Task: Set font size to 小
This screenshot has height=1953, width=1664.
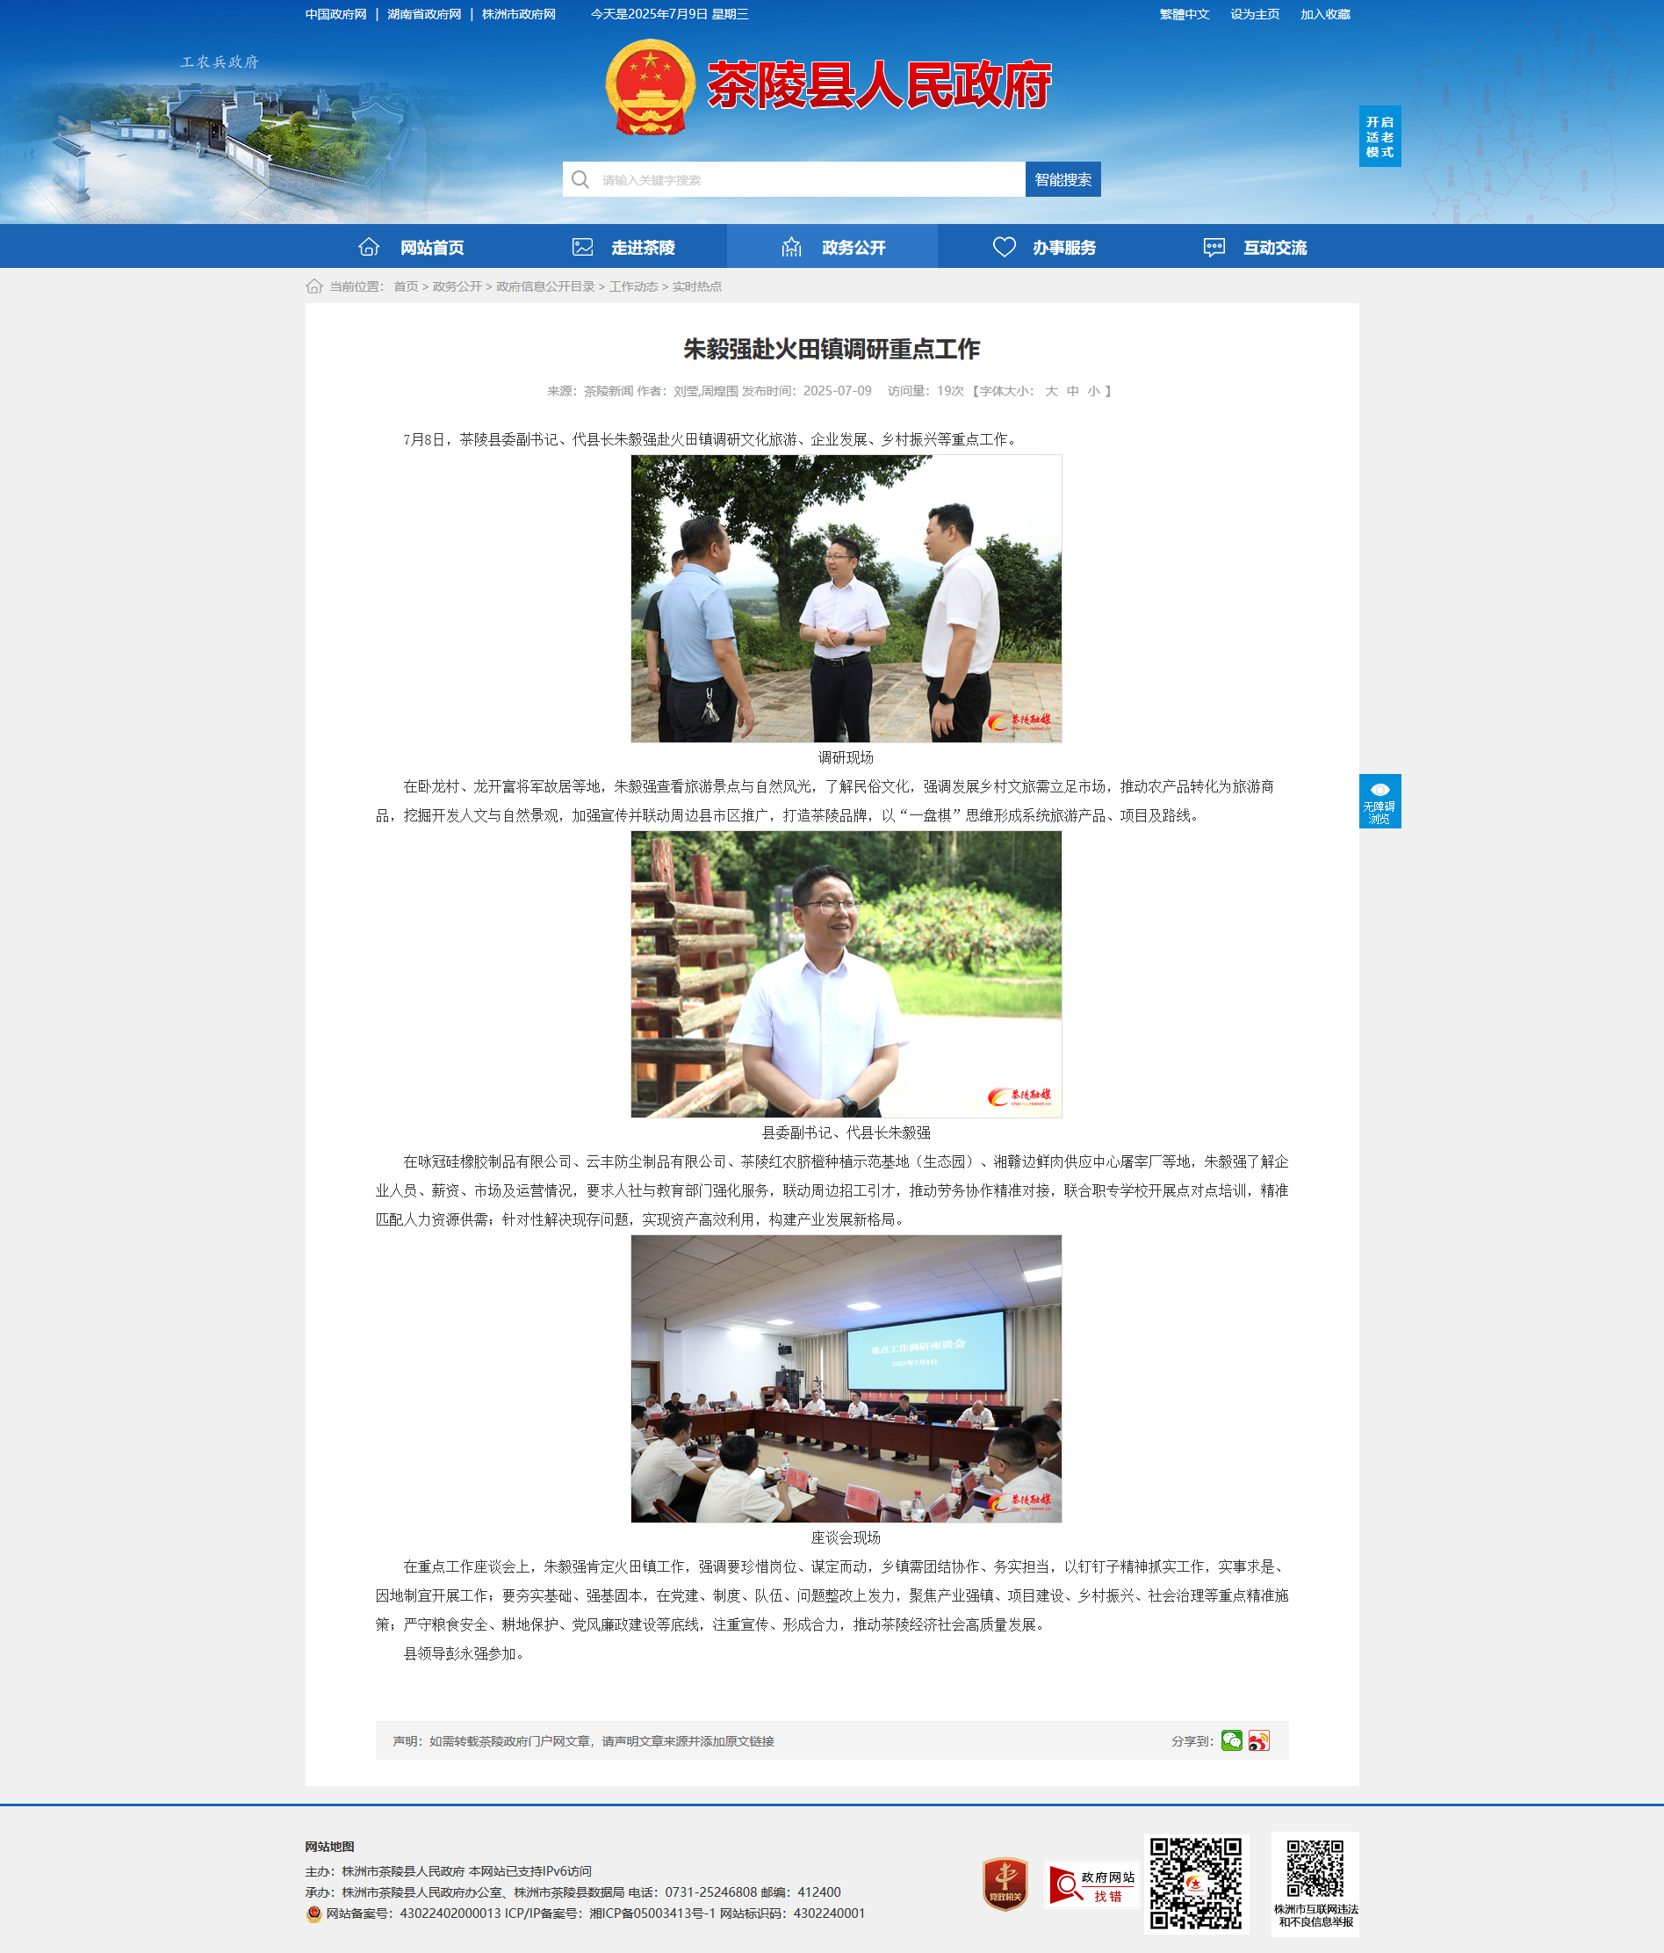Action: coord(1093,391)
